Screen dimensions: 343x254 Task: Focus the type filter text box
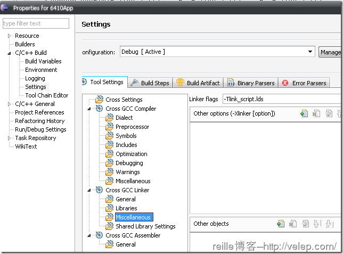pyautogui.click(x=36, y=23)
